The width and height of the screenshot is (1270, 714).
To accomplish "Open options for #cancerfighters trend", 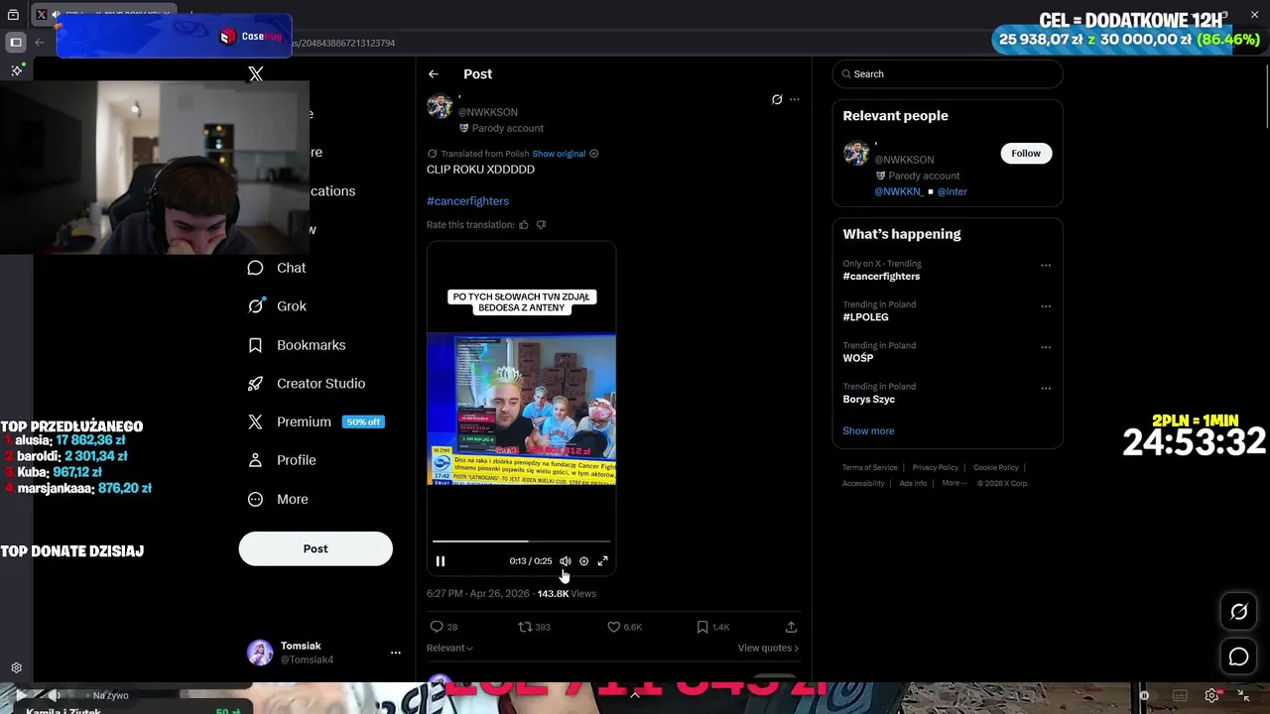I will [1046, 266].
